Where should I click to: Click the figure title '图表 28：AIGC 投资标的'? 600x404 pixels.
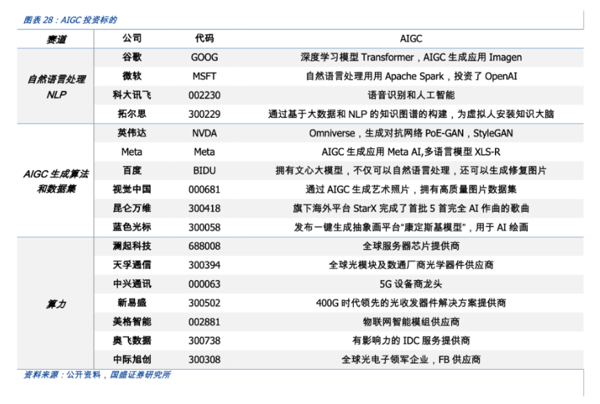(70, 20)
